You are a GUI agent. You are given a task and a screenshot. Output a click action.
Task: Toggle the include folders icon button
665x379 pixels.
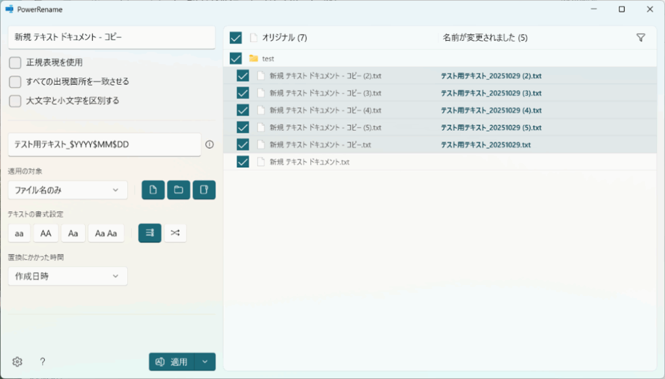(x=179, y=190)
